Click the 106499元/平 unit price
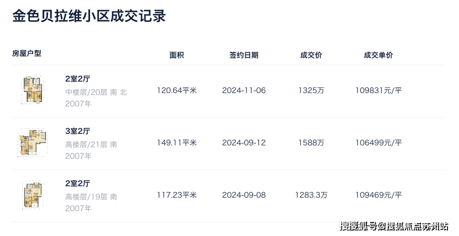 pos(379,143)
